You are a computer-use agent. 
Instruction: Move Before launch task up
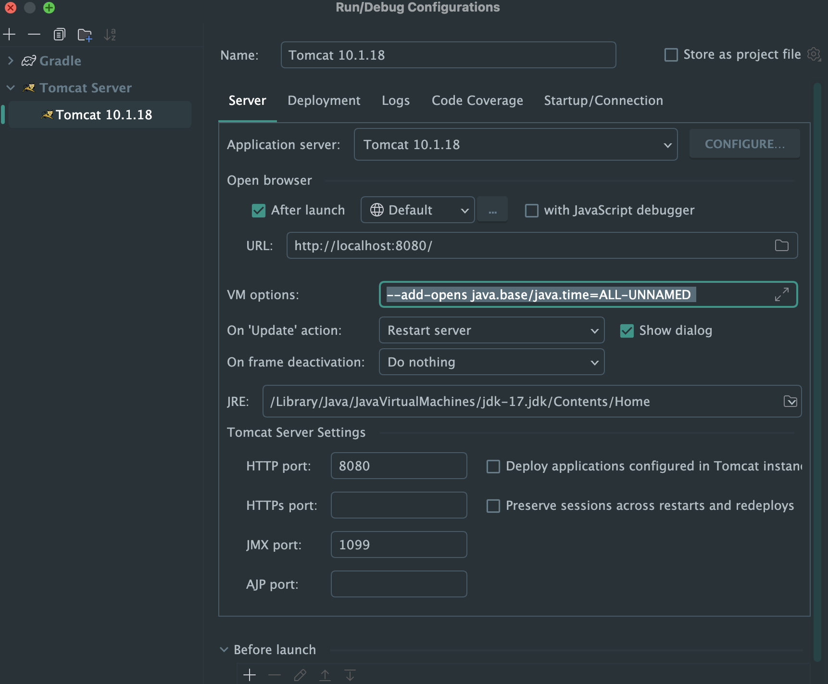click(x=325, y=675)
